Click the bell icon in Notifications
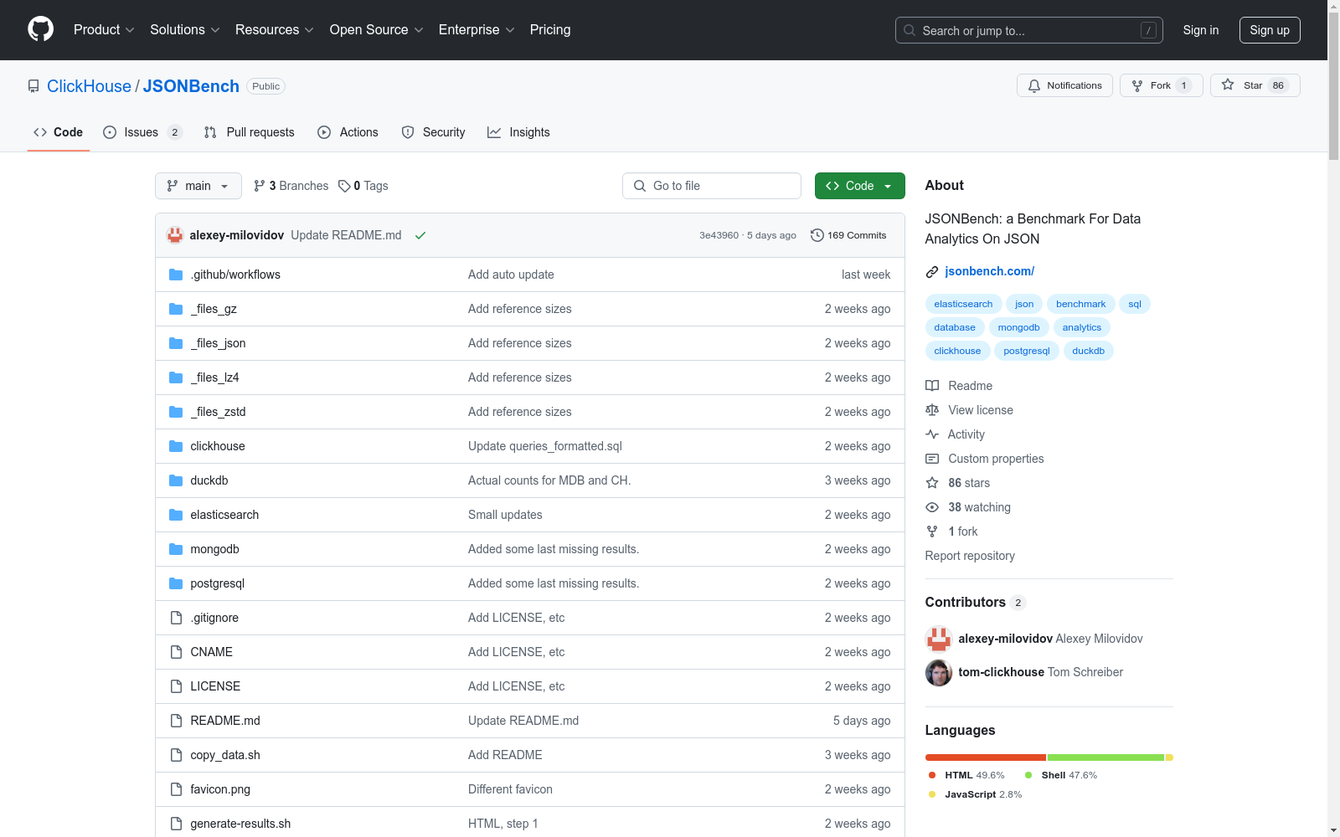 [1034, 85]
